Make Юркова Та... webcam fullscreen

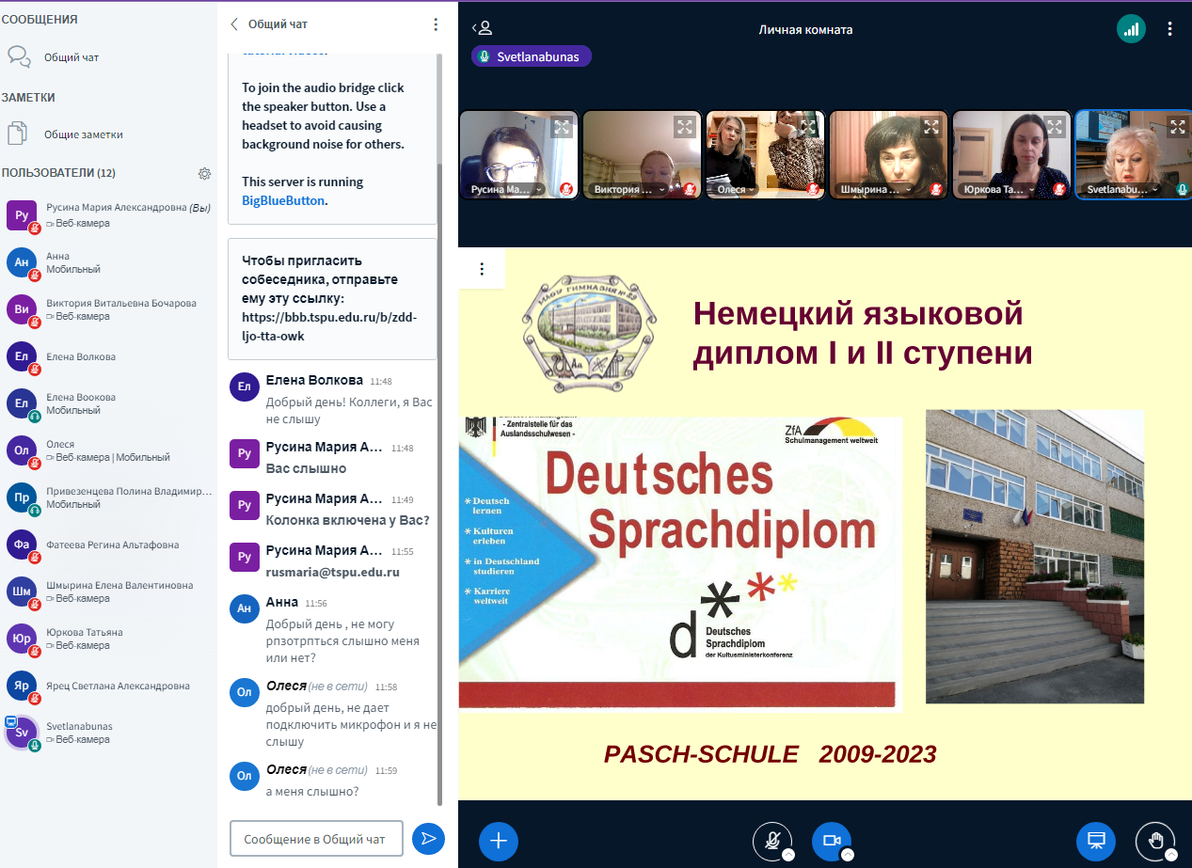pos(1054,127)
